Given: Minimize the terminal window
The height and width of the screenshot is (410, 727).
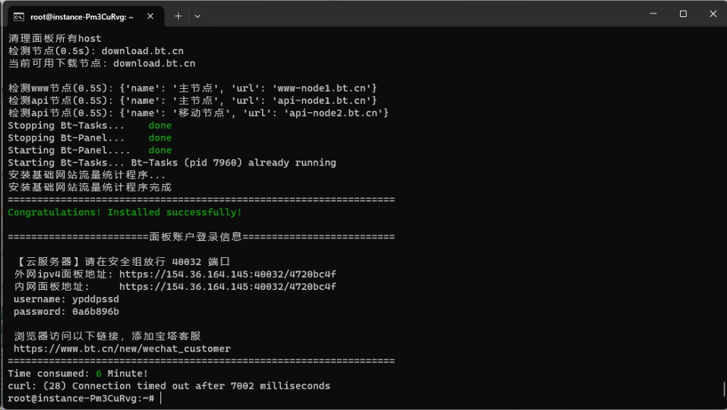Looking at the screenshot, I should tap(650, 14).
